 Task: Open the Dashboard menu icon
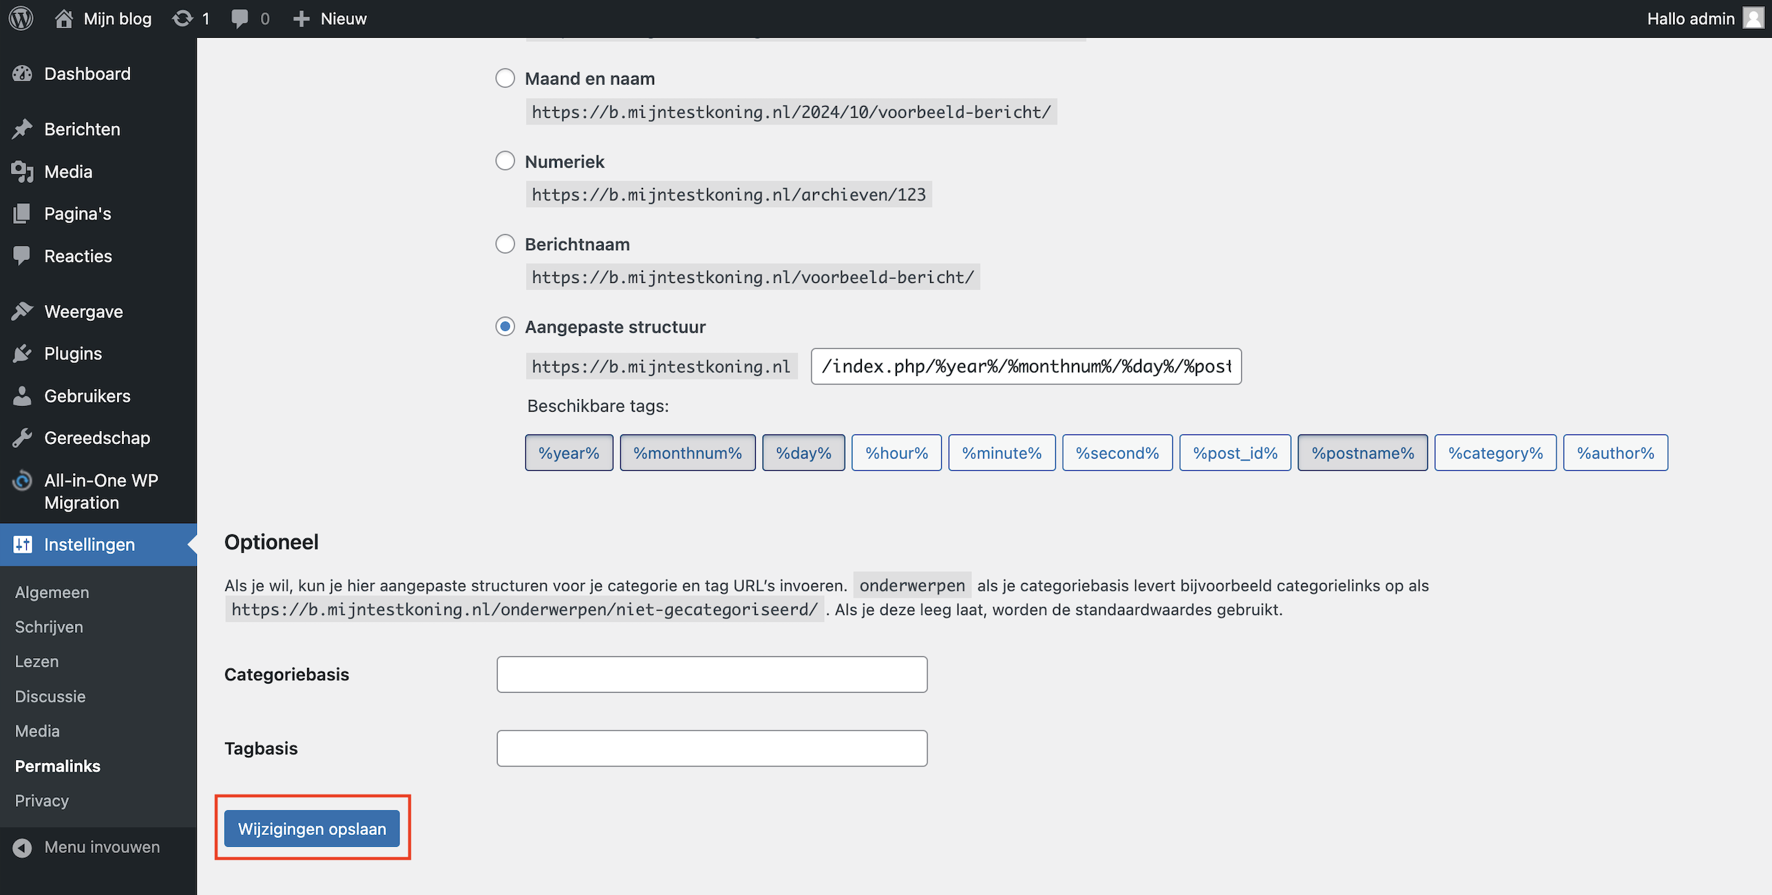point(23,74)
